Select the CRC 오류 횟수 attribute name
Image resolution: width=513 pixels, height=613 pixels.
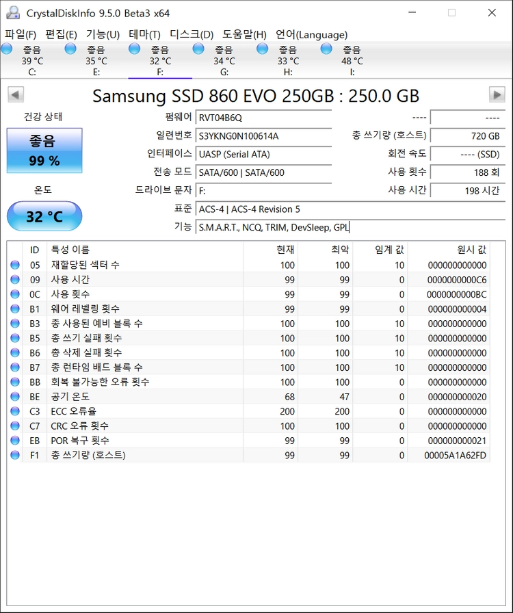[x=80, y=426]
